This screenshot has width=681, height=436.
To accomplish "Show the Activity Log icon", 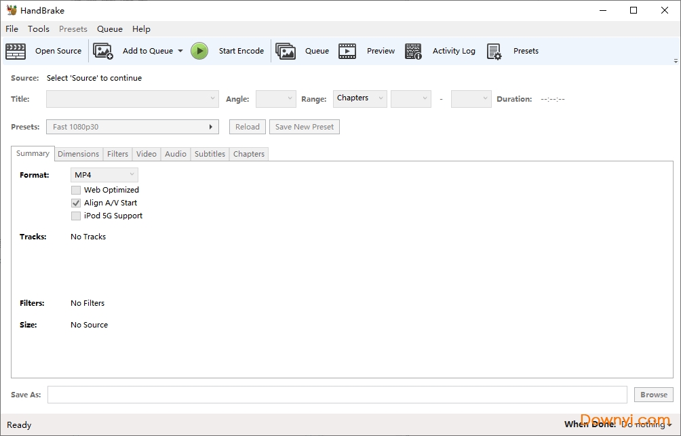I will (x=413, y=51).
